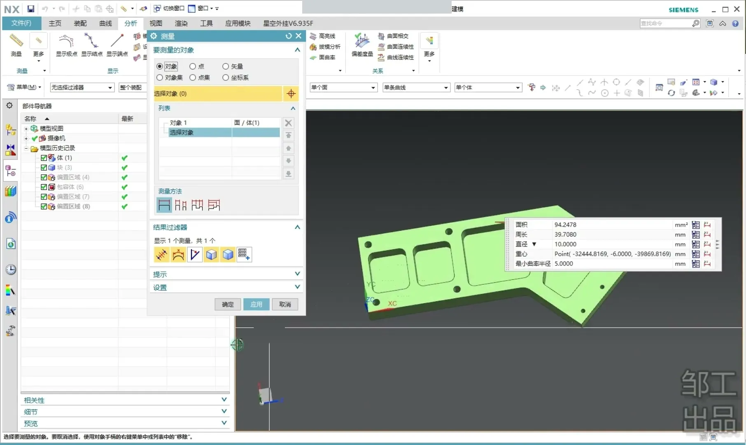The image size is (746, 445).
Task: Select the Point (点) radio button
Action: point(193,66)
